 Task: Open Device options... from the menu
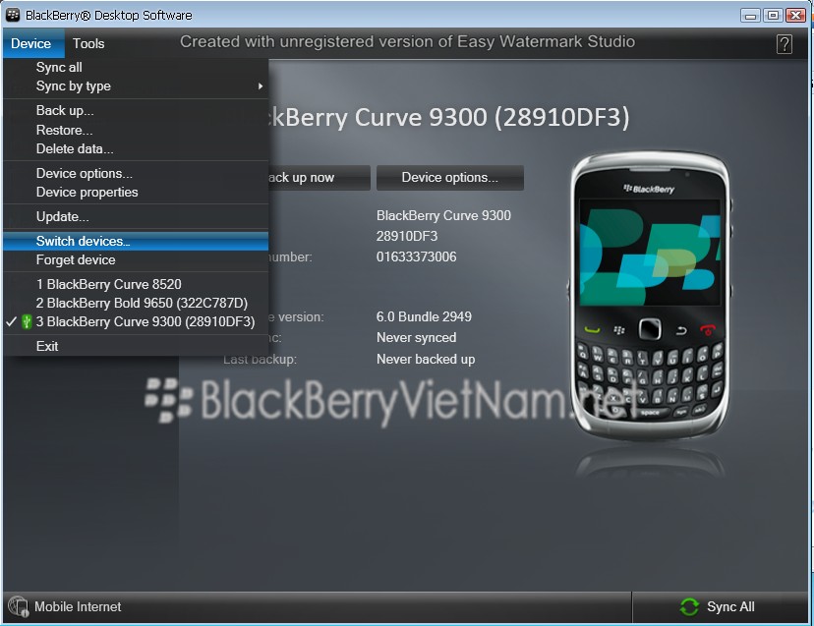[x=136, y=173]
